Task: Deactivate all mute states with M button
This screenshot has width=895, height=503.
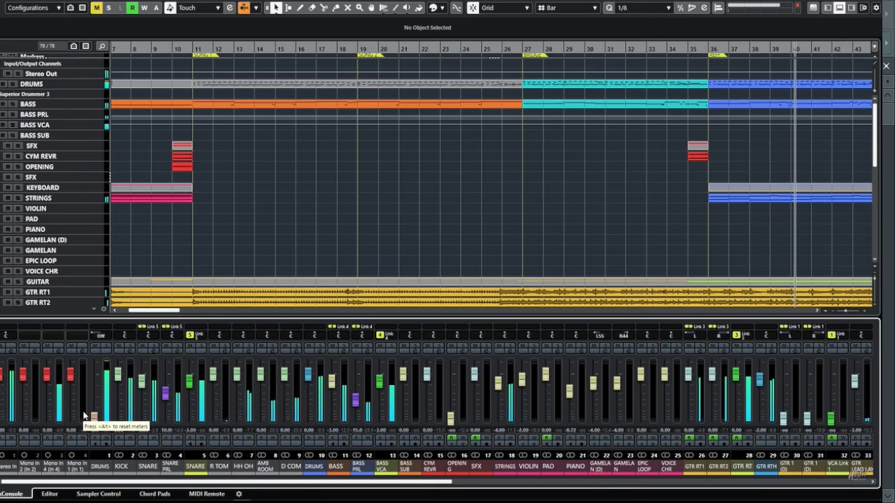Action: click(96, 8)
